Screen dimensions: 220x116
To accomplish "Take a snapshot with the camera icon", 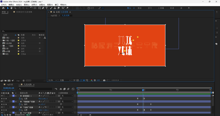I will point(104,80).
